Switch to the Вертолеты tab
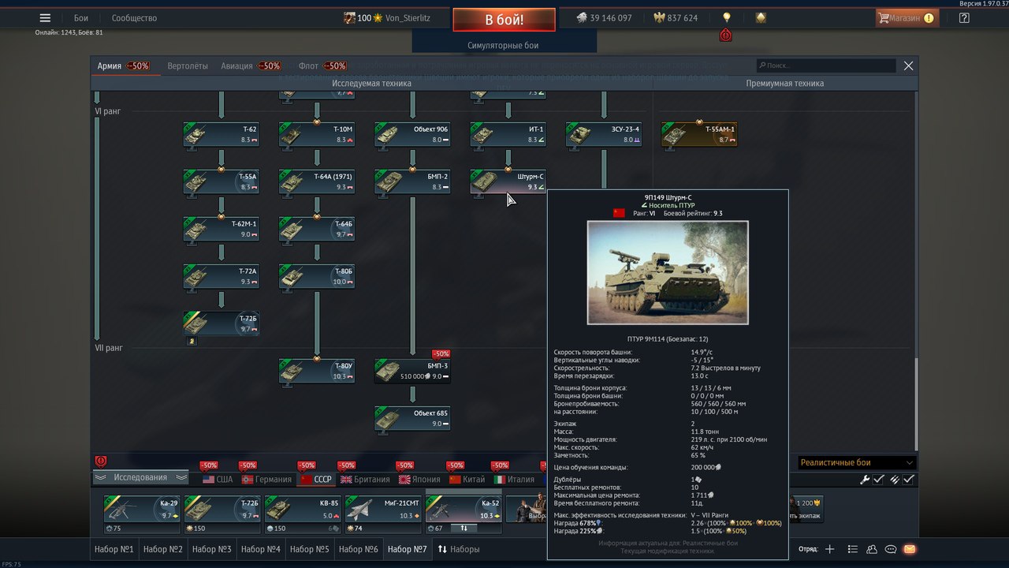 pos(188,66)
